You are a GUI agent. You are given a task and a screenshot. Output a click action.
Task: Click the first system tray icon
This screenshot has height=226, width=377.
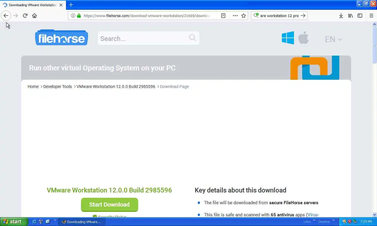[344, 222]
